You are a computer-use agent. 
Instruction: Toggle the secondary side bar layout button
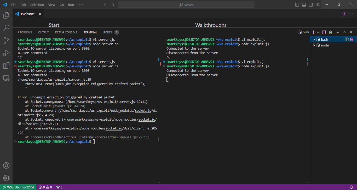point(311,5)
